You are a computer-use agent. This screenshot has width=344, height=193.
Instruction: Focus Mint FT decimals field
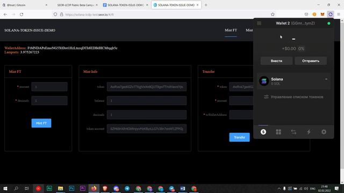click(49, 101)
